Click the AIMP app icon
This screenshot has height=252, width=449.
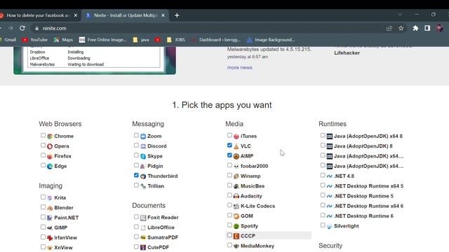tap(236, 156)
